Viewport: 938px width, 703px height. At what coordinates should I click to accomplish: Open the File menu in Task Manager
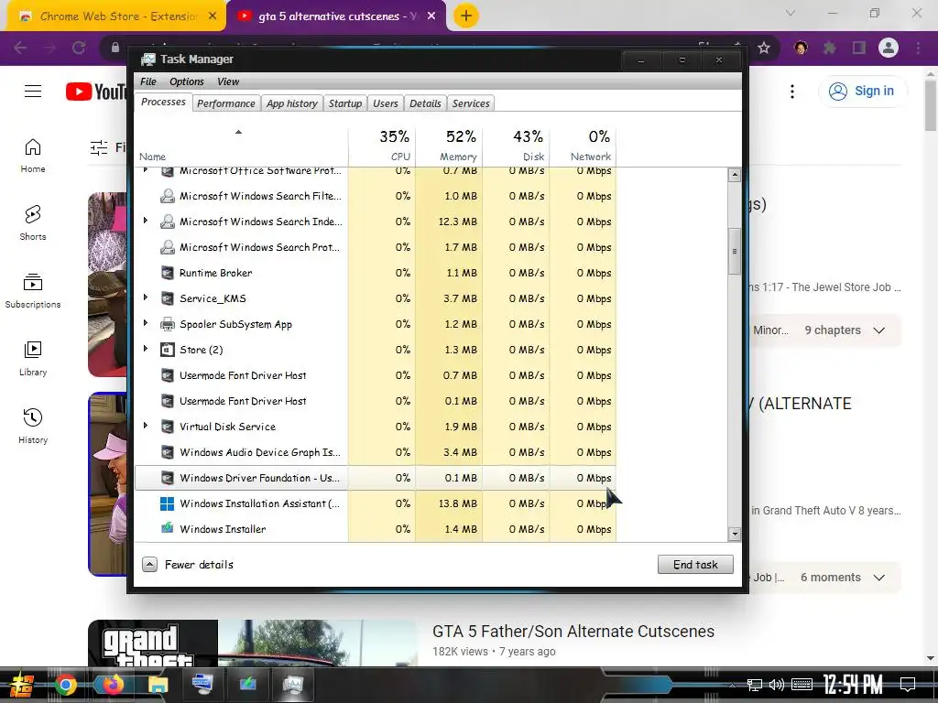(x=147, y=81)
